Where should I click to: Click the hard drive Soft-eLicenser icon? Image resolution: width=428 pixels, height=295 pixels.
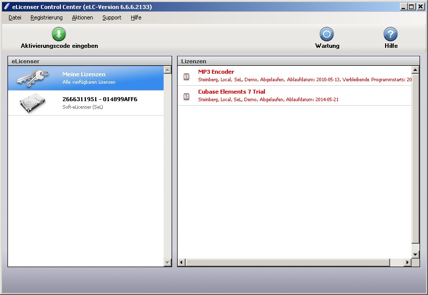[32, 103]
